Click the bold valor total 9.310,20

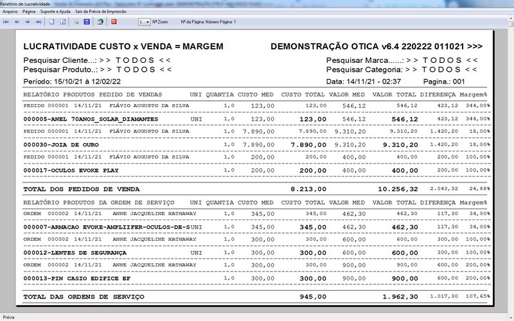400,145
